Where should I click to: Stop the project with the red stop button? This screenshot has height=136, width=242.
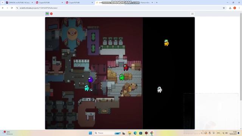point(51,14)
